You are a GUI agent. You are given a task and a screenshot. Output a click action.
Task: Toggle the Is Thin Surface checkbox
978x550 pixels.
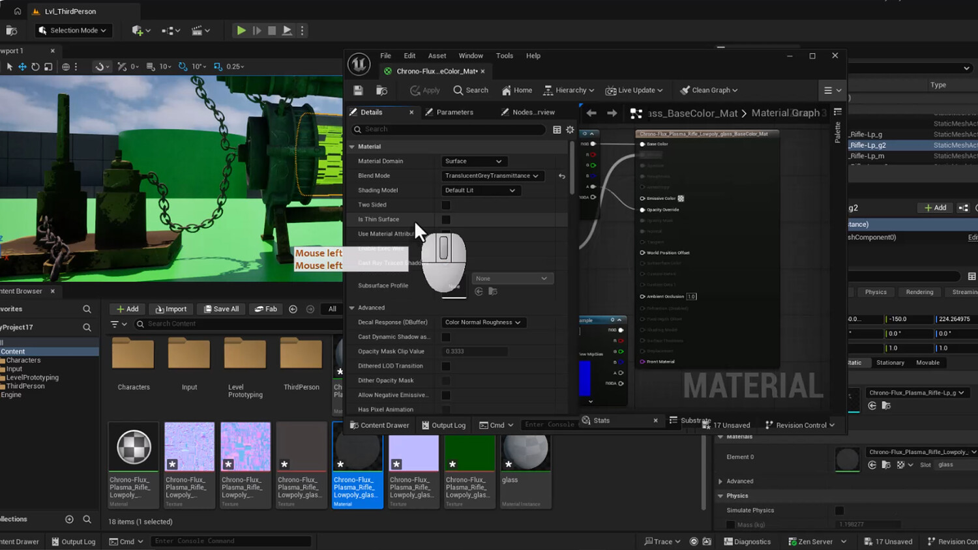(x=446, y=220)
